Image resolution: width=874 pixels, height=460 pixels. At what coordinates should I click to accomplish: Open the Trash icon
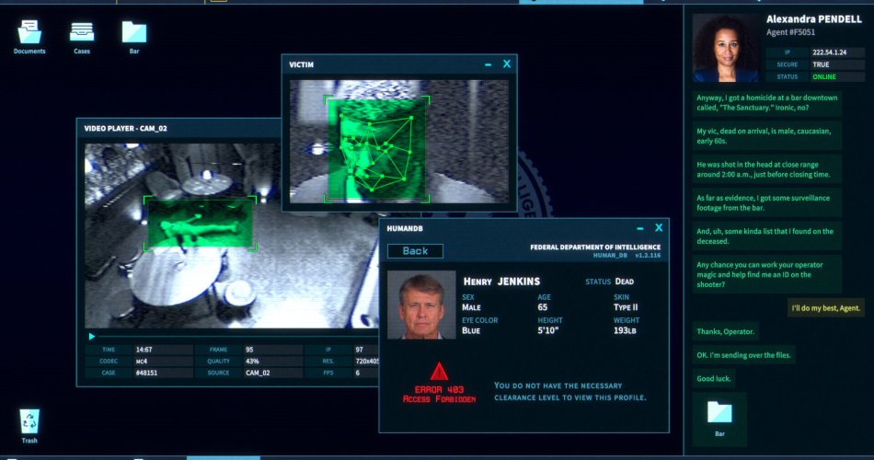pyautogui.click(x=29, y=426)
